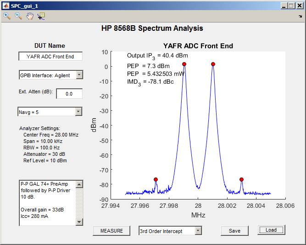Click the 'Overall gain = 33dB' note line
306x245 pixels.
coord(42,210)
